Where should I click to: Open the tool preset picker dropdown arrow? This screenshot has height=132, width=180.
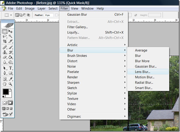click(11, 15)
